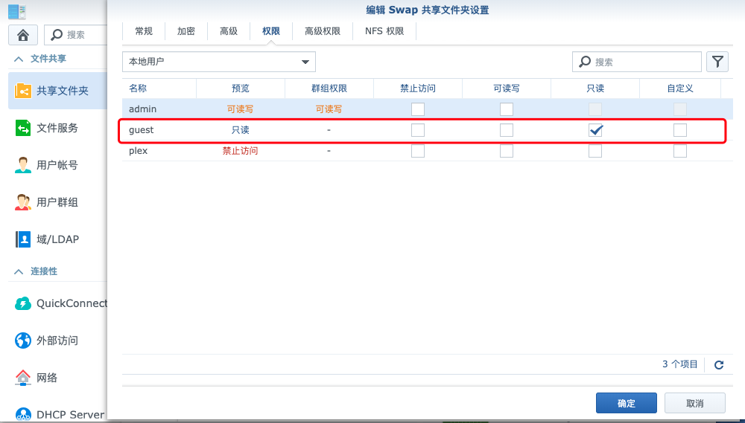The width and height of the screenshot is (745, 423).
Task: Click magnifier icon in sidebar search box
Action: [x=57, y=35]
